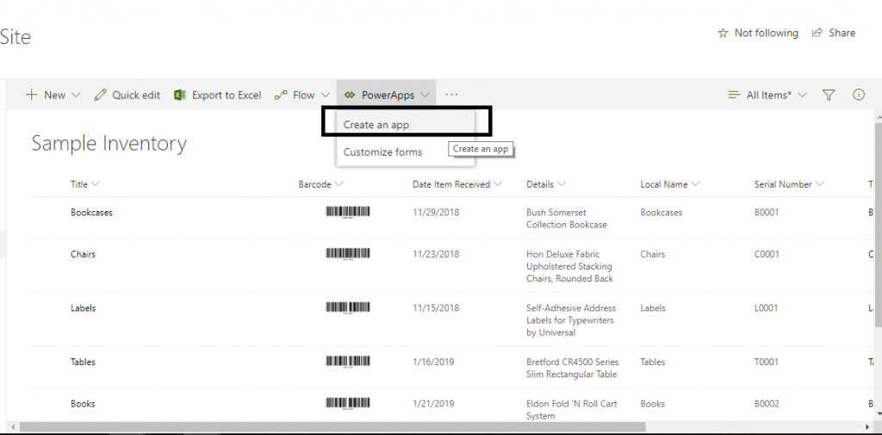Click the Bretford CR4500 Series details text
The height and width of the screenshot is (435, 882).
573,368
